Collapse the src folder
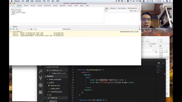182x102 pixels. click(49, 95)
